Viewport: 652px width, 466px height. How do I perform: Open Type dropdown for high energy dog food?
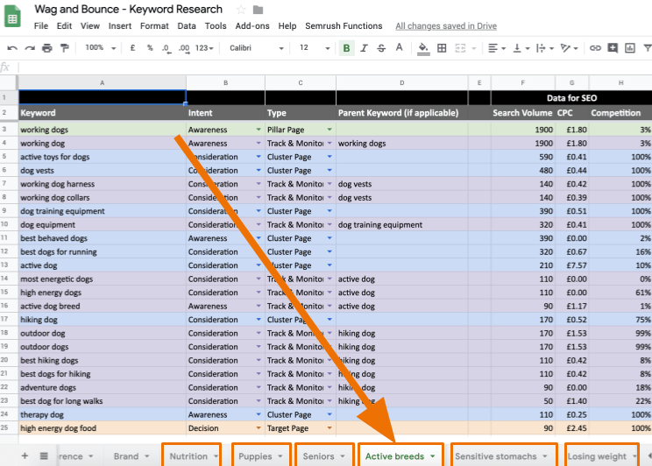coord(330,428)
